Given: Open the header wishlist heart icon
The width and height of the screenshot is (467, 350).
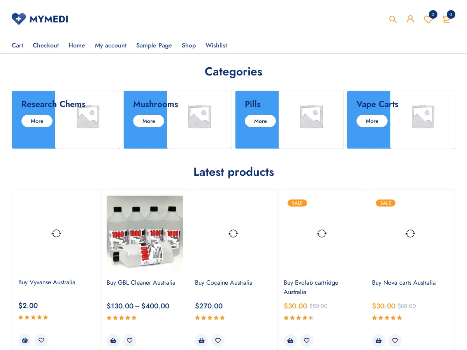Looking at the screenshot, I should tap(428, 19).
